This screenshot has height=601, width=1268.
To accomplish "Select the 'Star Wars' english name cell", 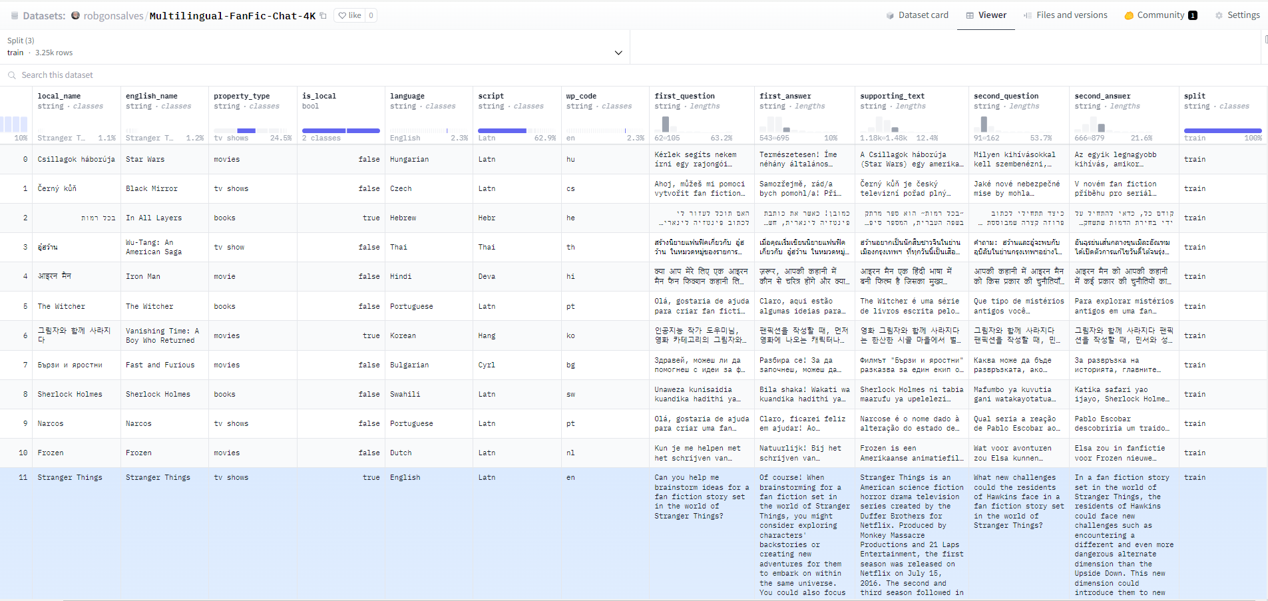I will tap(164, 160).
